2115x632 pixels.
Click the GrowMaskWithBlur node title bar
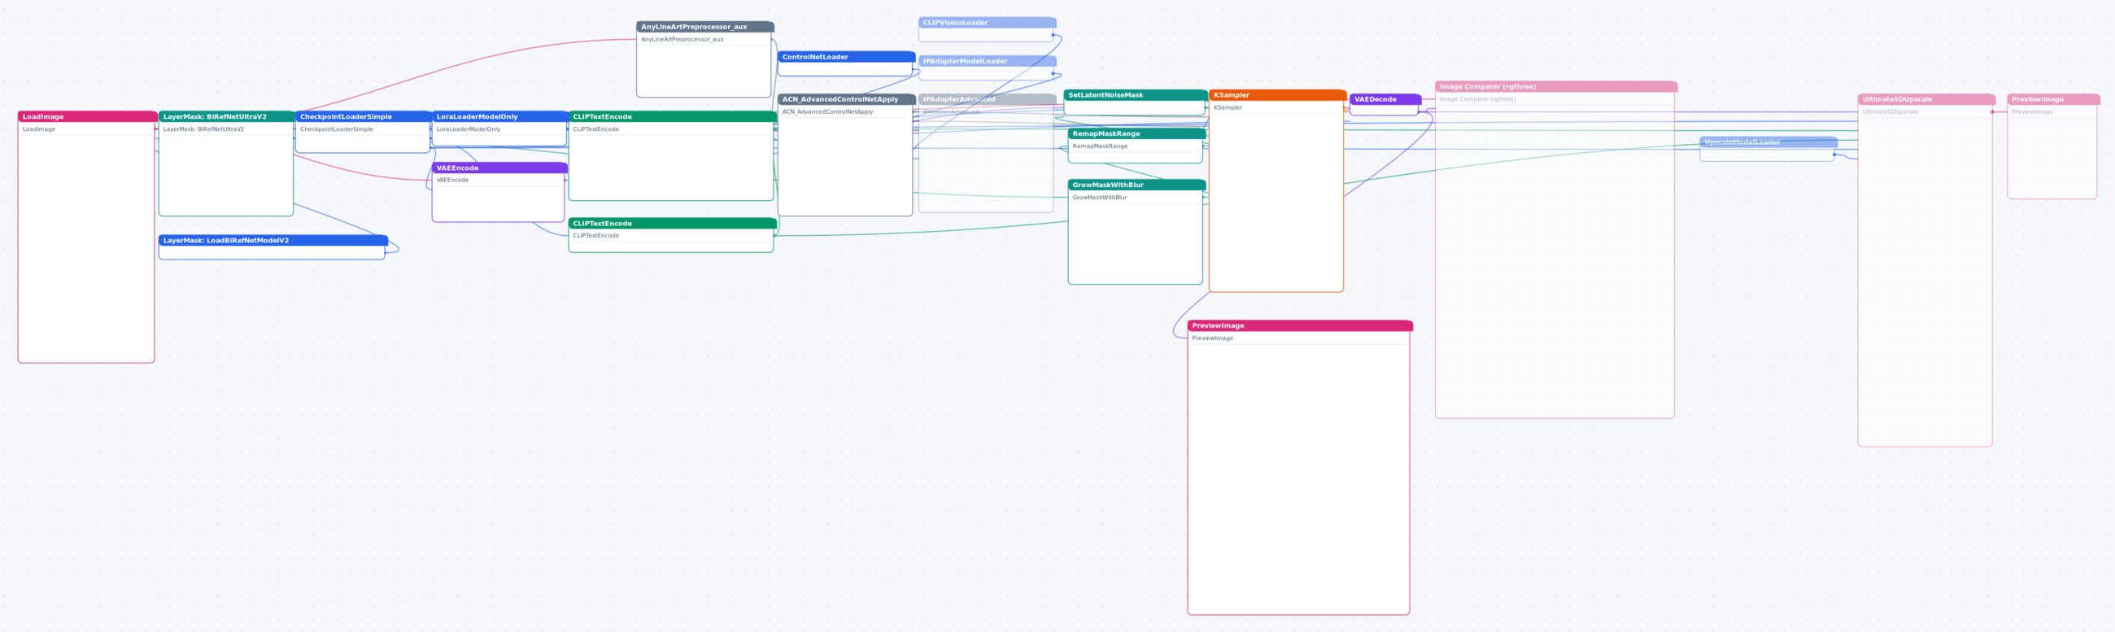tap(1137, 185)
